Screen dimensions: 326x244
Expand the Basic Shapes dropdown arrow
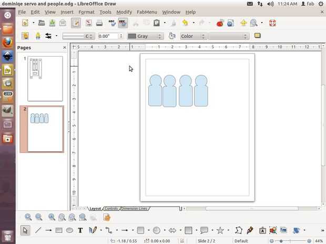point(149,230)
